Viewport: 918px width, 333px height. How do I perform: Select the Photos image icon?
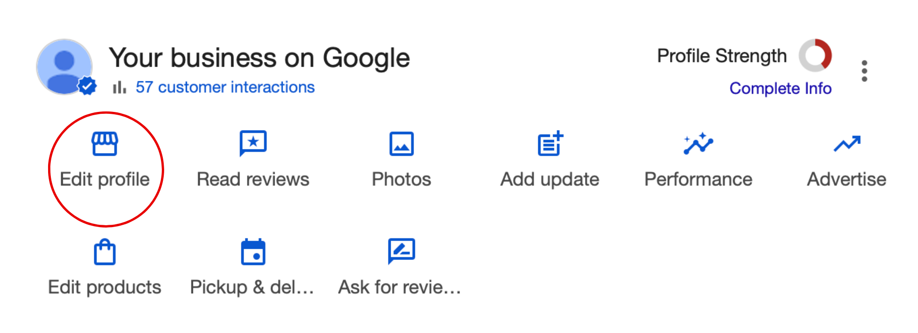[401, 144]
